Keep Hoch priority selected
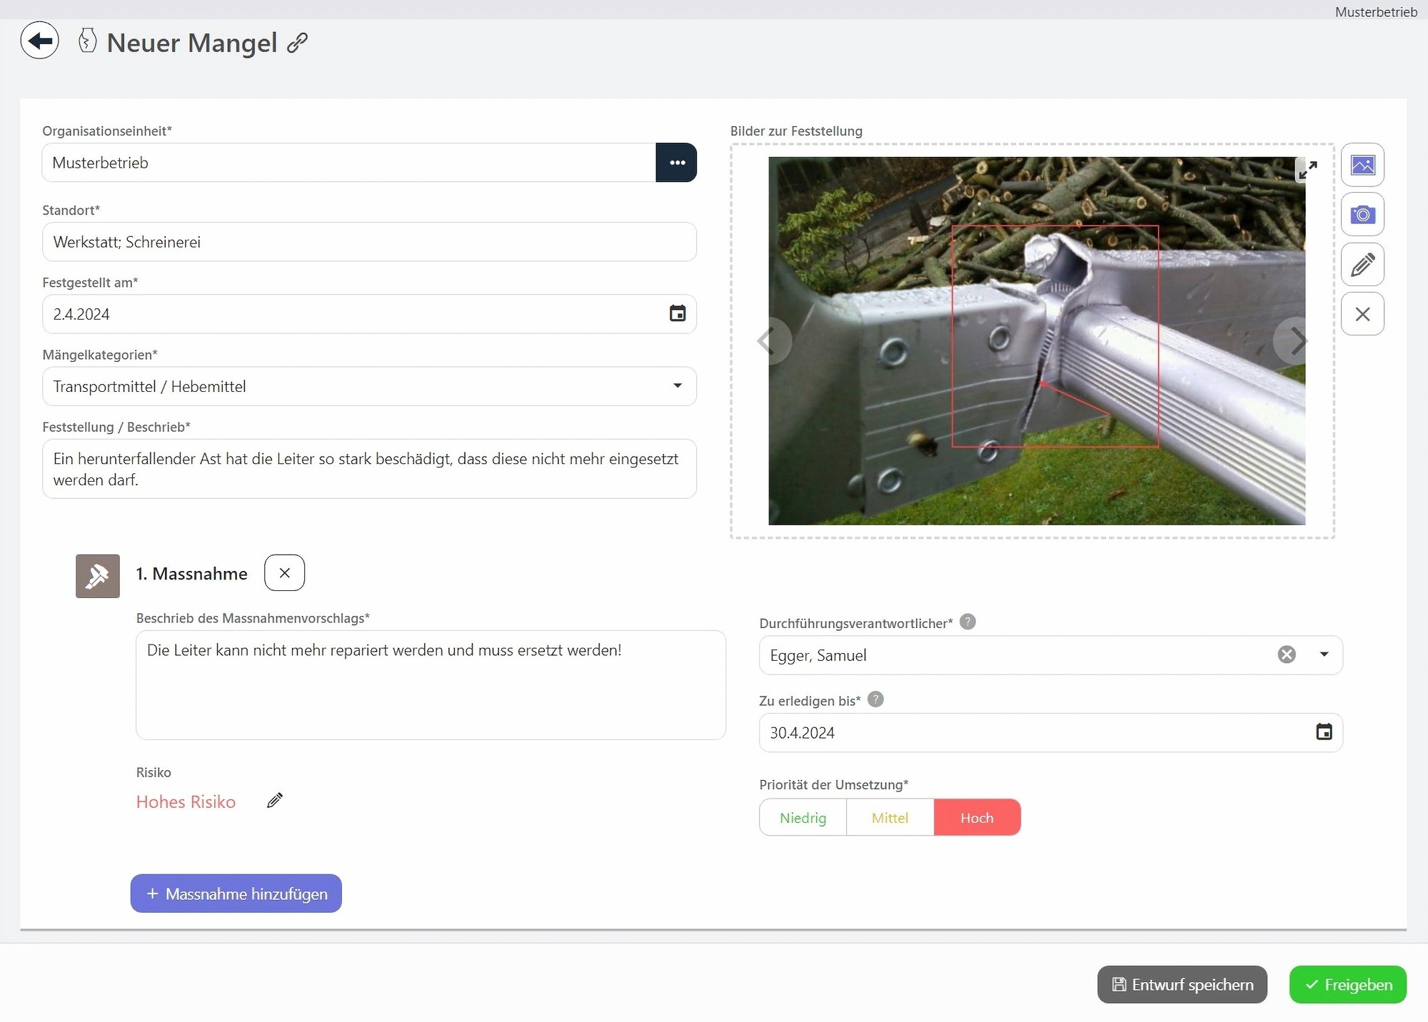This screenshot has height=1022, width=1428. coord(977,817)
